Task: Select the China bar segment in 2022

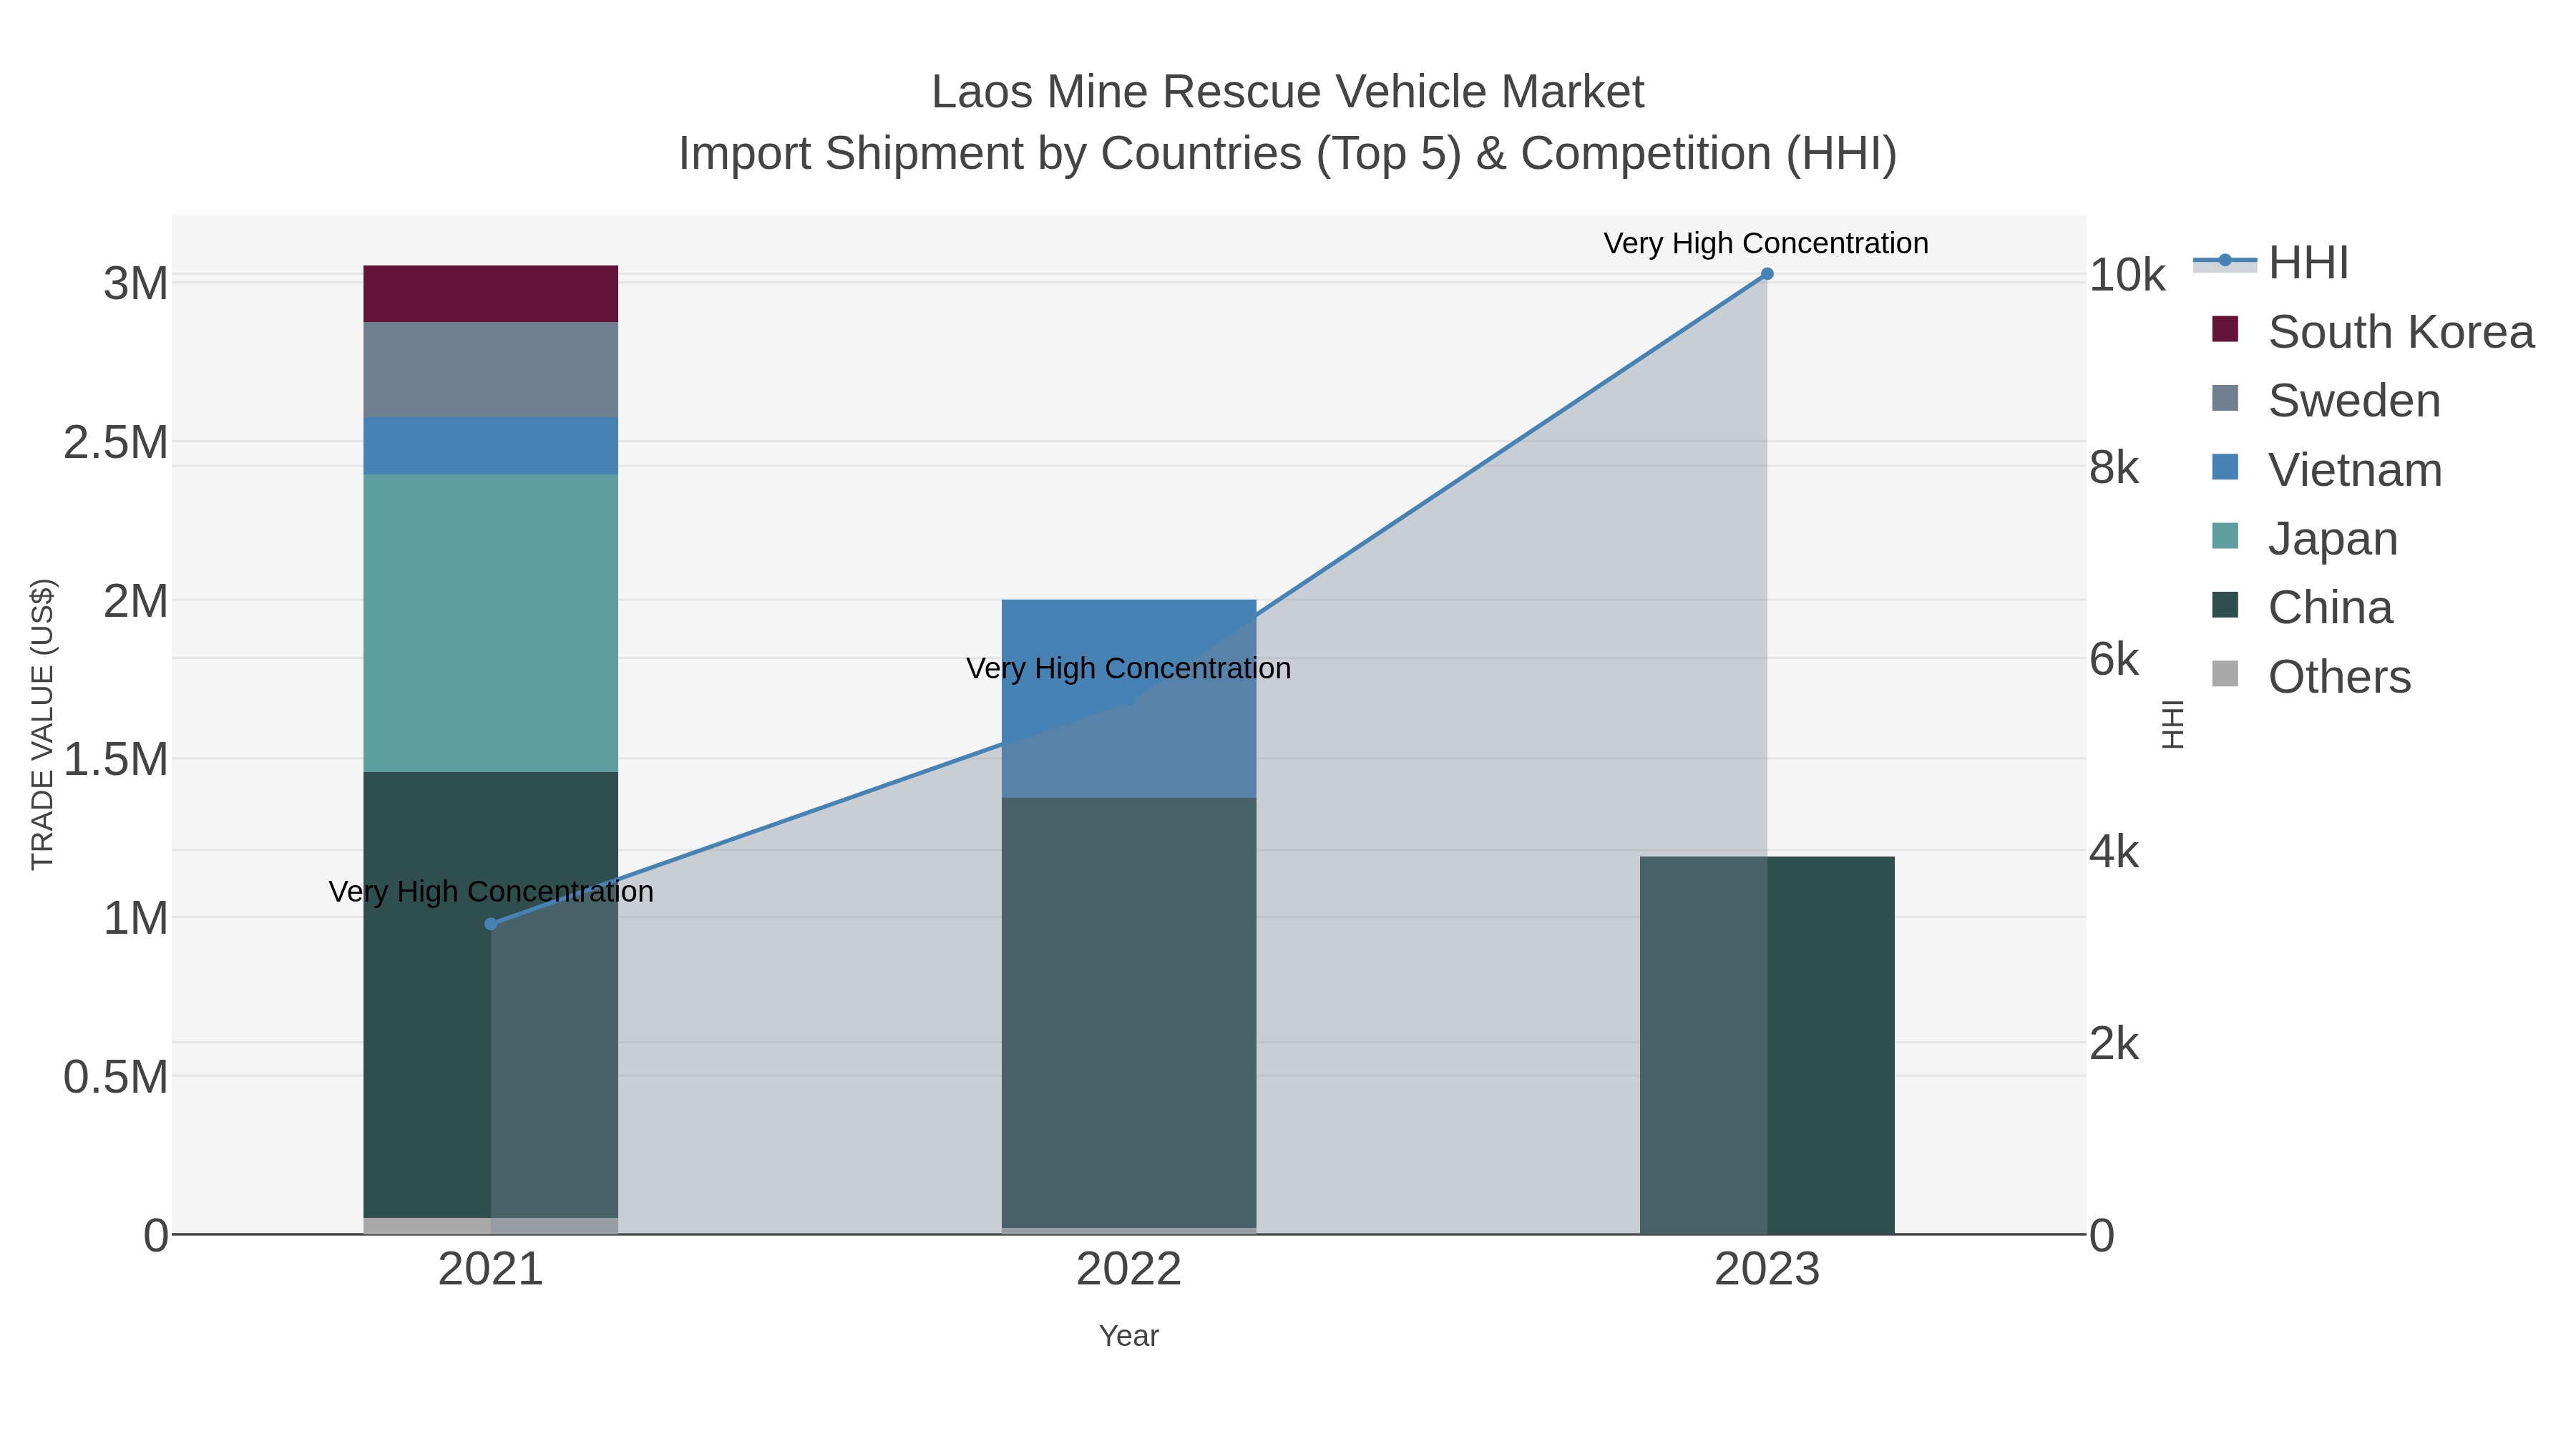Action: [1129, 1013]
